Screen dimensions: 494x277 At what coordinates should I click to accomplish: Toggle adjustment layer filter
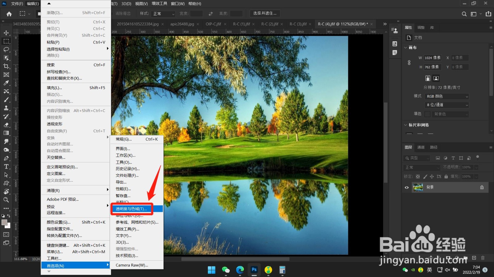point(445,158)
